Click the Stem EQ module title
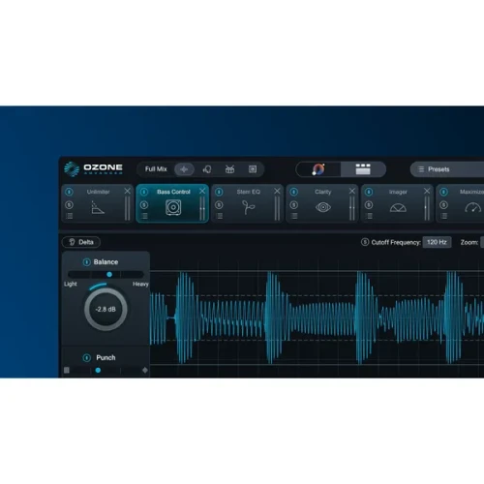The width and height of the screenshot is (484, 484). coord(248,192)
